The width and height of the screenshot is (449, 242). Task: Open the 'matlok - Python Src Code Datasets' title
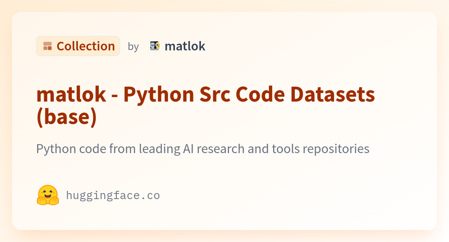pos(206,94)
